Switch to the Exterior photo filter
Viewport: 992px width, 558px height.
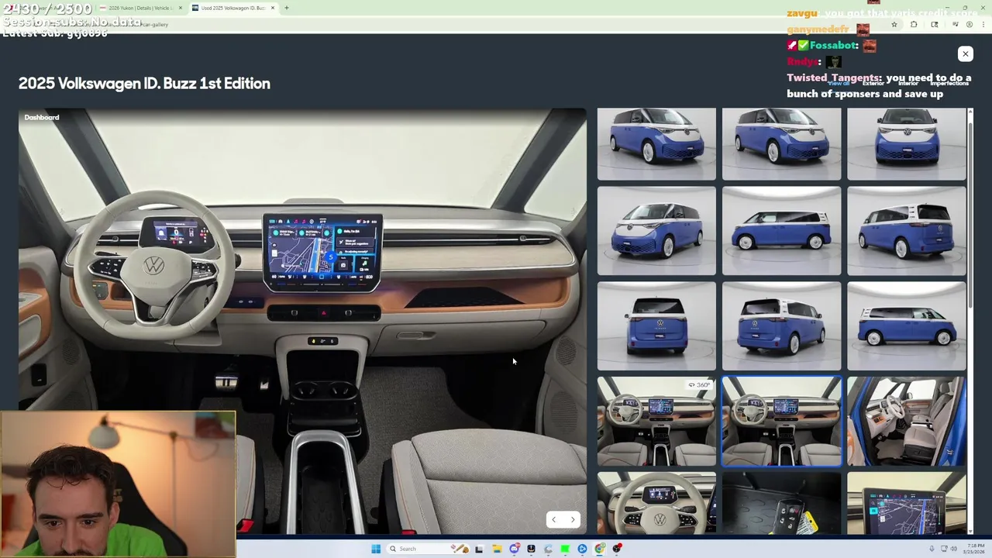coord(873,83)
